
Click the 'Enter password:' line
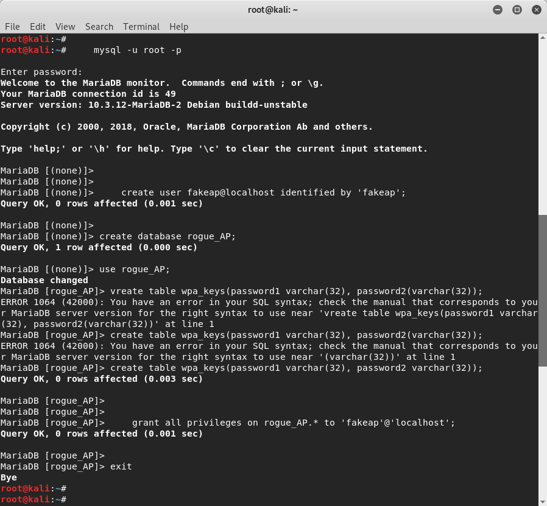[x=41, y=72]
